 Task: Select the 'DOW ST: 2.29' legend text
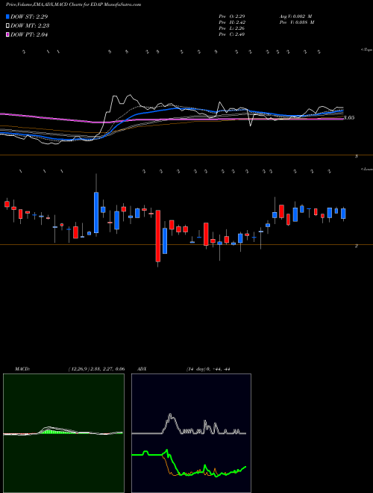pyautogui.click(x=29, y=16)
